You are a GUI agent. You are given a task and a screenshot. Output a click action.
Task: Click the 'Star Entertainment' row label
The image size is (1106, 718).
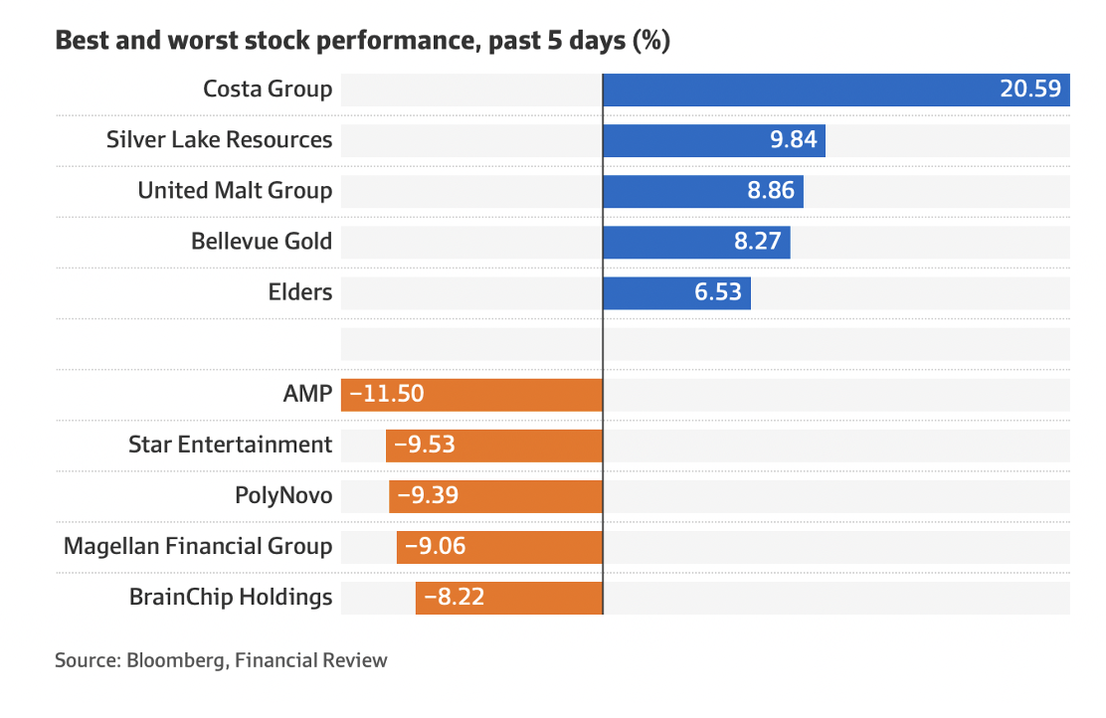point(230,445)
